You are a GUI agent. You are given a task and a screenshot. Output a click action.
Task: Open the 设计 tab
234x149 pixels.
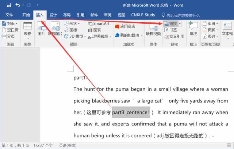click(53, 15)
